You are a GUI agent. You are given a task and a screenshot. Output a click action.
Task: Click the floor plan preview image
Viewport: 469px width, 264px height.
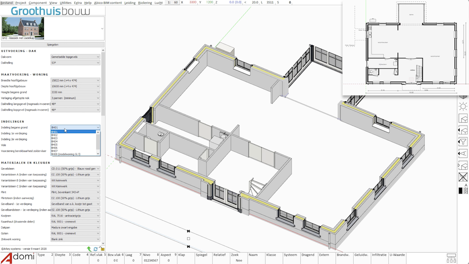(405, 47)
